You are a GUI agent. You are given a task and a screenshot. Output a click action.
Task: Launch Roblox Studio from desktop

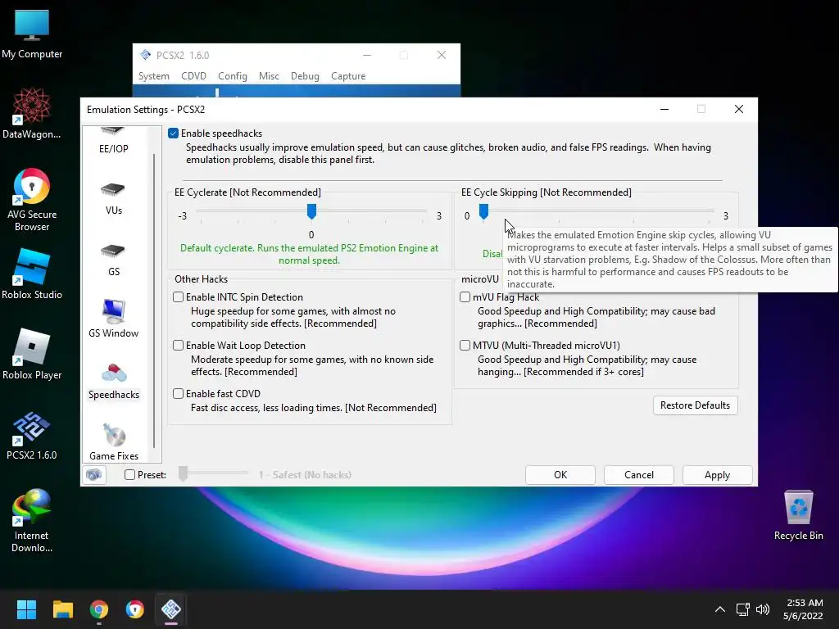pyautogui.click(x=32, y=274)
